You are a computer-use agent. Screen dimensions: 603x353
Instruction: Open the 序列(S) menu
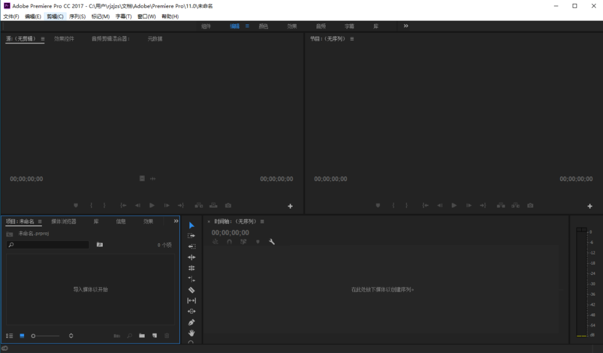tap(77, 17)
